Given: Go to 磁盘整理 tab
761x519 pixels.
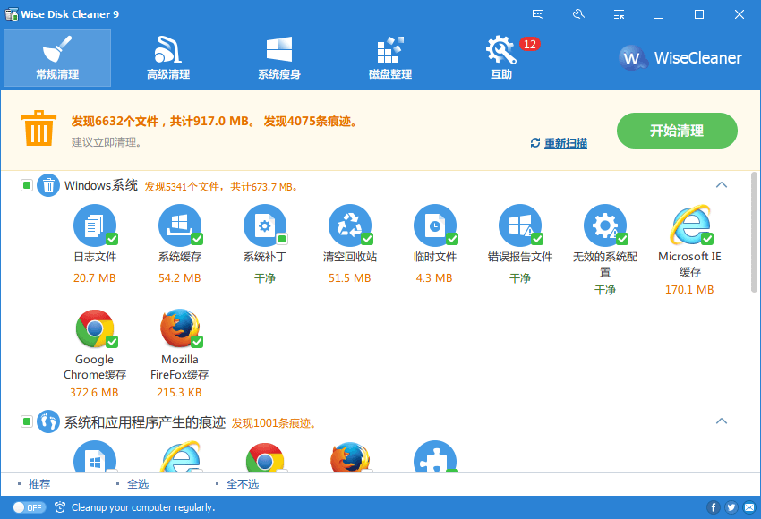Looking at the screenshot, I should (x=390, y=58).
